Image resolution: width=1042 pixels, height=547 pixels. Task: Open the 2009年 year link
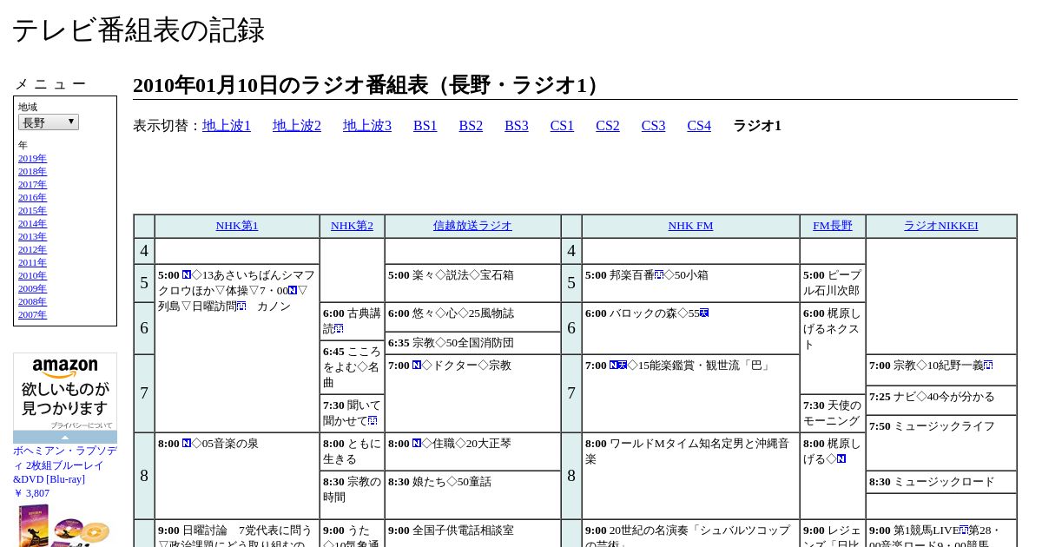pyautogui.click(x=32, y=288)
